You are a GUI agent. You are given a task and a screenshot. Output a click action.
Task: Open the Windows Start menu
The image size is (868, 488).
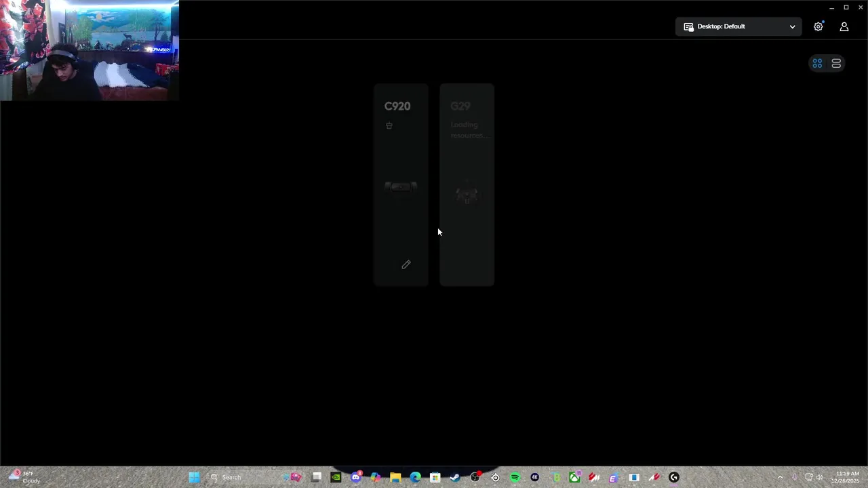click(195, 477)
